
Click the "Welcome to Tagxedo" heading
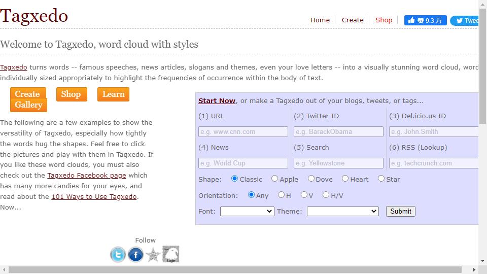tap(99, 45)
